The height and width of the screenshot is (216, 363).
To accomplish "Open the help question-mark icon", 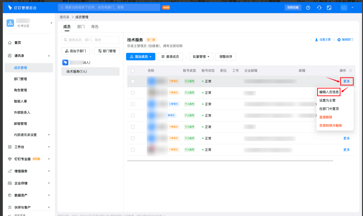I will click(308, 8).
